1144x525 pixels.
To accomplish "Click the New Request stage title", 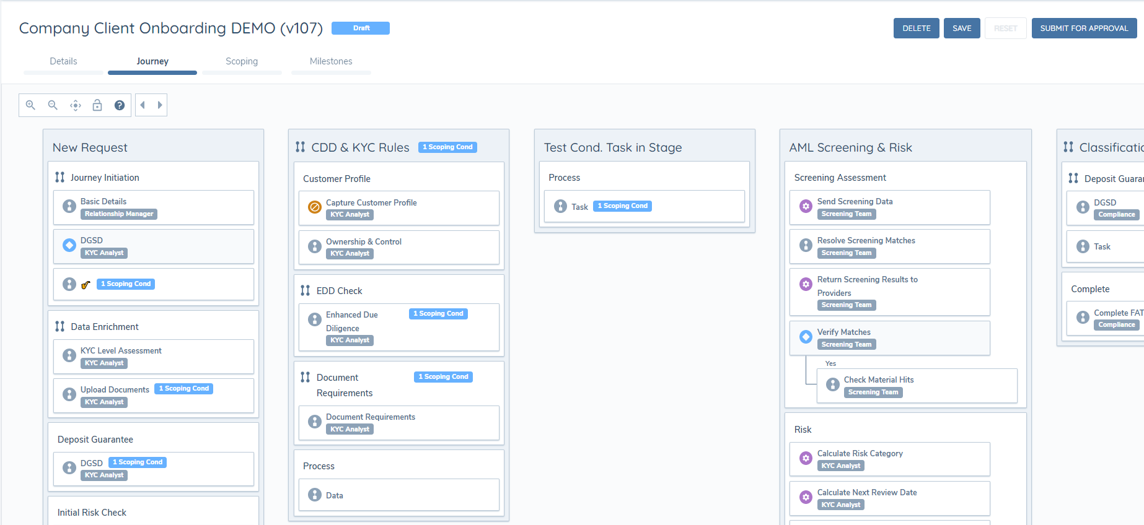I will [x=90, y=147].
